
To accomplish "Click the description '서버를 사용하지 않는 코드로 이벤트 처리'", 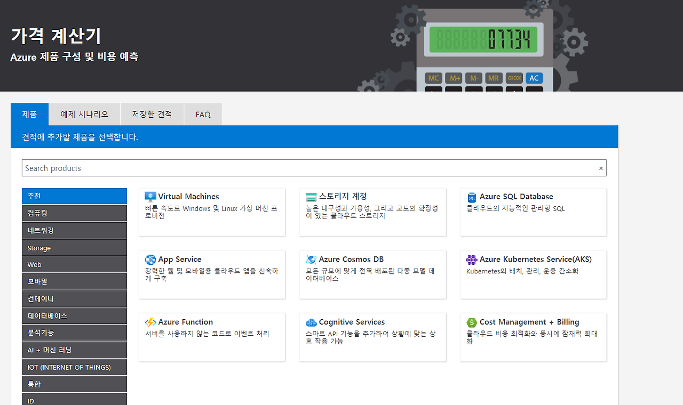I will tap(207, 334).
